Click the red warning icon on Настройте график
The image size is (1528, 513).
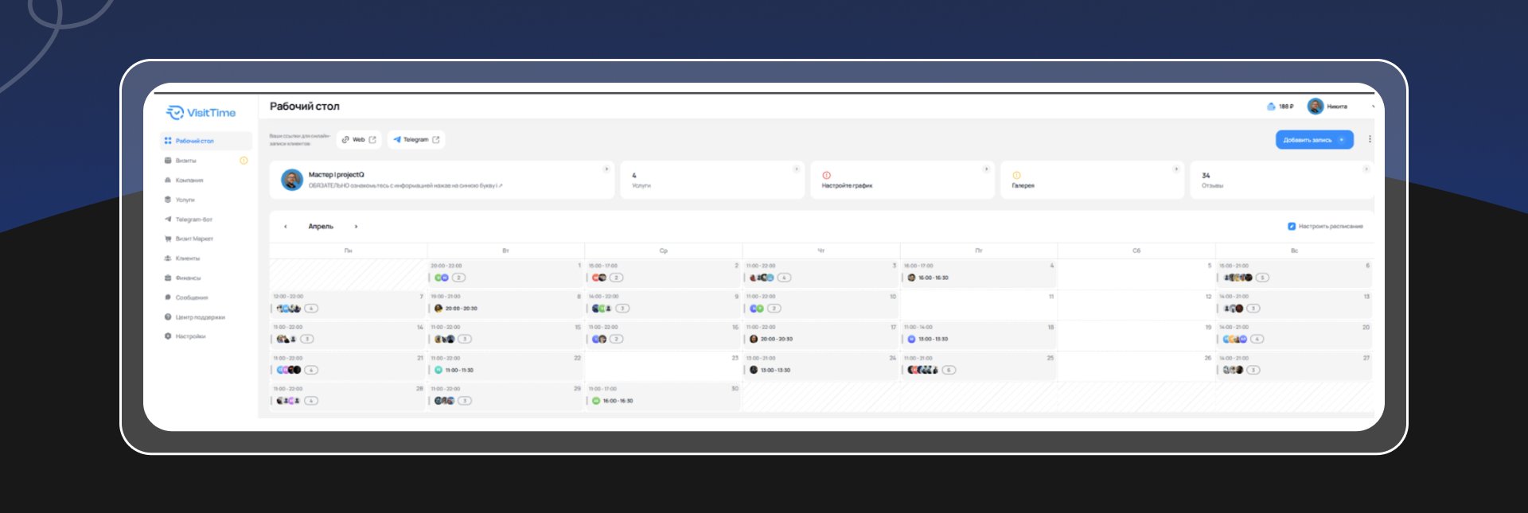click(x=826, y=175)
